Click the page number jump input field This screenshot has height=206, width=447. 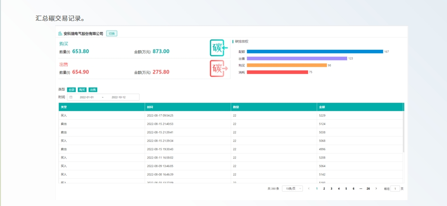395,188
